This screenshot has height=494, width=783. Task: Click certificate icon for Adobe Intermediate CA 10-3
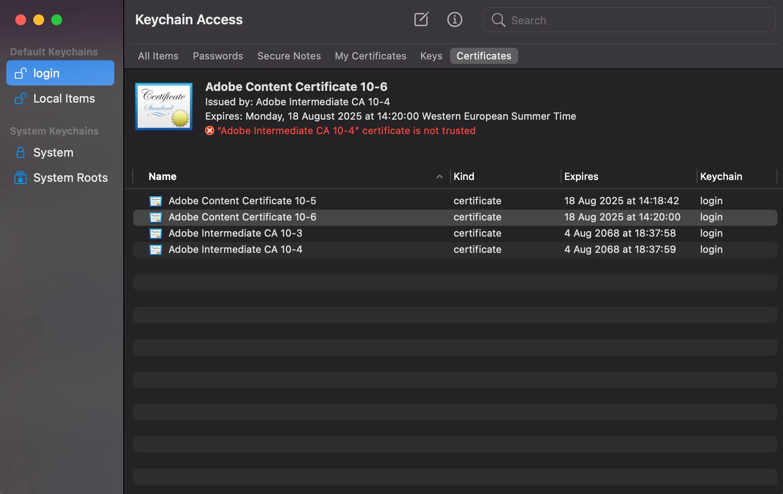156,233
